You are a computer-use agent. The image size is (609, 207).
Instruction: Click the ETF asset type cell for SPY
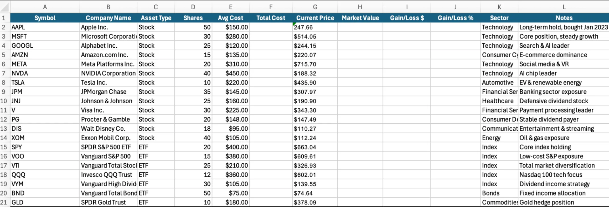point(156,147)
